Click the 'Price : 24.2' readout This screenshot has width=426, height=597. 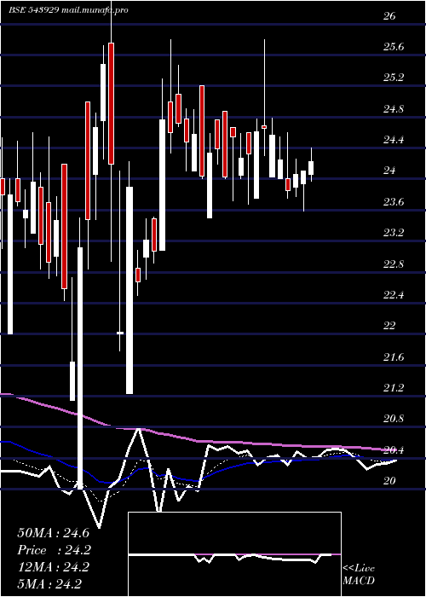pyautogui.click(x=53, y=550)
